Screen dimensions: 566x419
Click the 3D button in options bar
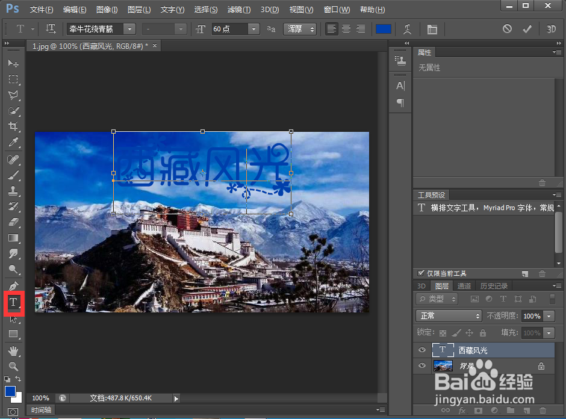click(551, 29)
